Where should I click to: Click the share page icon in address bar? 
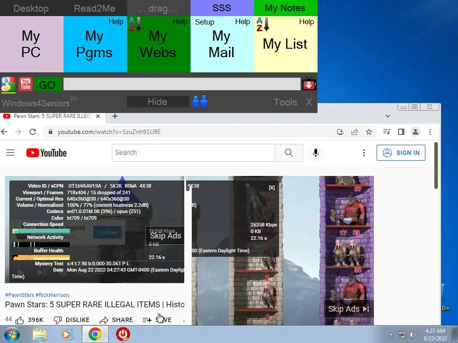click(355, 132)
